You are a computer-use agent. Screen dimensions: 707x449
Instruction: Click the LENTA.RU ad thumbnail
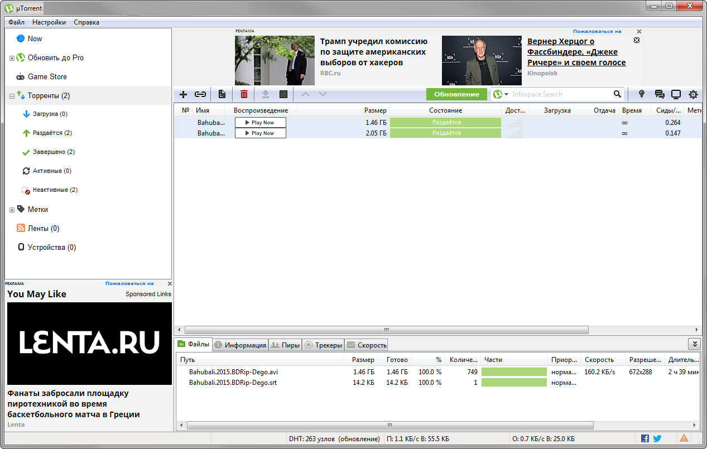coord(89,344)
